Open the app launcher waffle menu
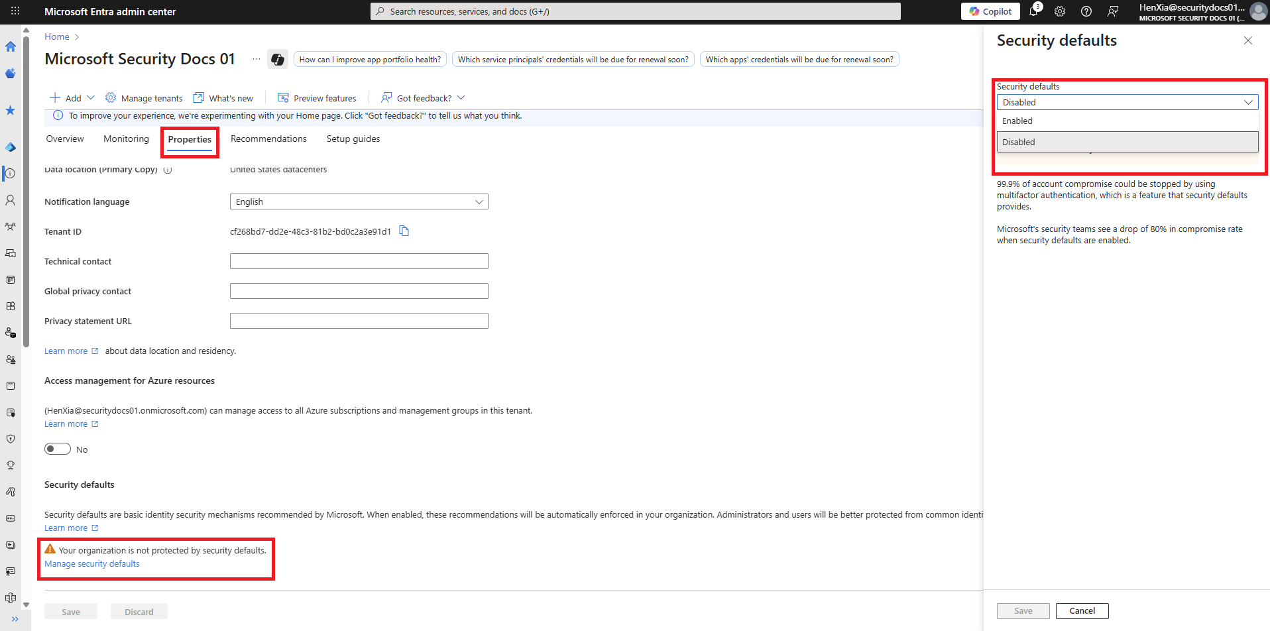Viewport: 1270px width, 631px height. click(15, 11)
